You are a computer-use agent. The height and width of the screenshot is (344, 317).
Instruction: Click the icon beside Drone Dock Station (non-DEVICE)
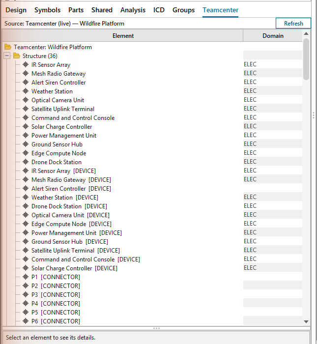[x=26, y=162]
